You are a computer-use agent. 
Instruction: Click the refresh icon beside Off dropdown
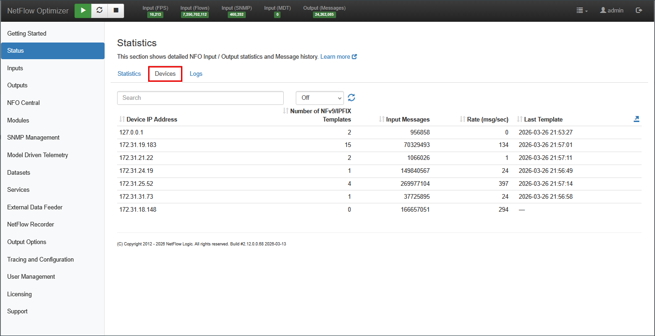pyautogui.click(x=351, y=98)
